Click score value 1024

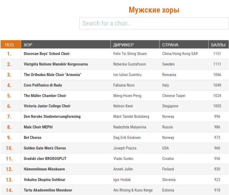click(217, 96)
